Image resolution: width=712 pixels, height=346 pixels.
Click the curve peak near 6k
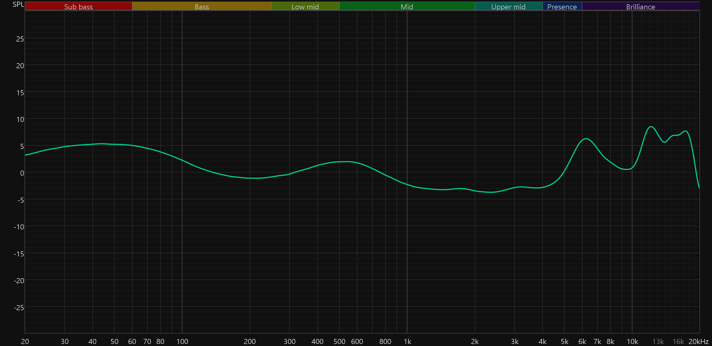(x=586, y=139)
